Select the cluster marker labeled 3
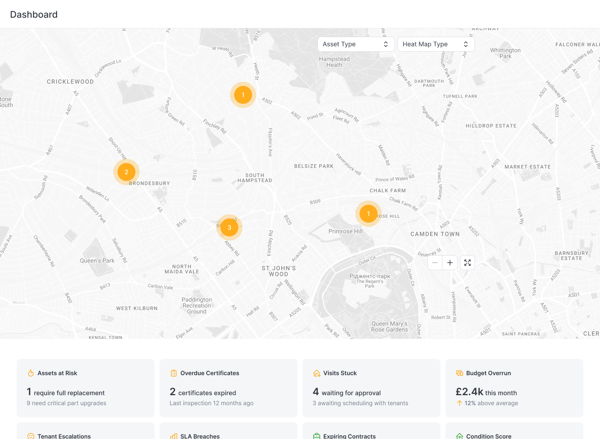The height and width of the screenshot is (439, 600). point(229,227)
